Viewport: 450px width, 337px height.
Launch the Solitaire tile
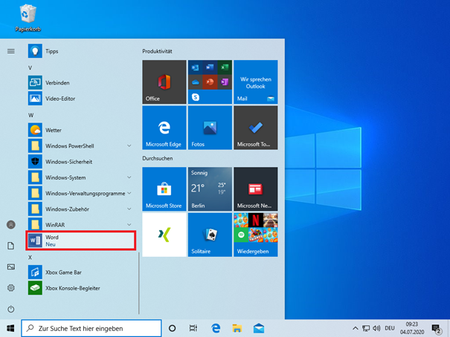pyautogui.click(x=210, y=235)
